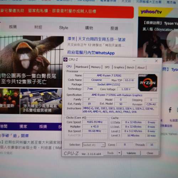178x178 pixels.
Task: Click the Ext. Family value "19"
Action: pos(89,104)
